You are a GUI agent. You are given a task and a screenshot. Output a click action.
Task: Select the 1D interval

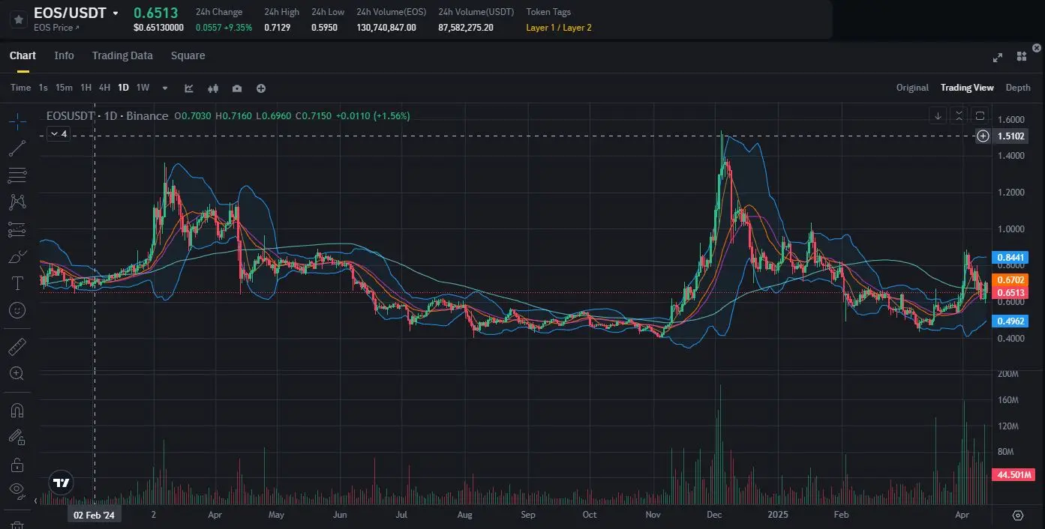[123, 88]
